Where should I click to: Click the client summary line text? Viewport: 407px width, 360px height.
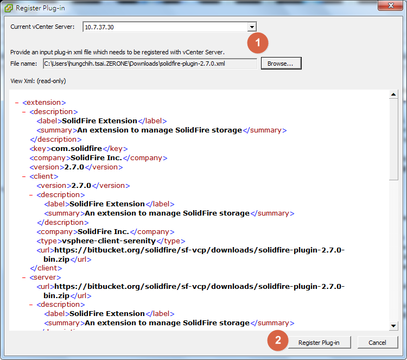[167, 213]
